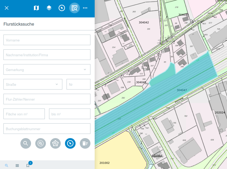Click the Flur-Zähler/Nenner field
Image resolution: width=227 pixels, height=169 pixels.
coord(47,99)
